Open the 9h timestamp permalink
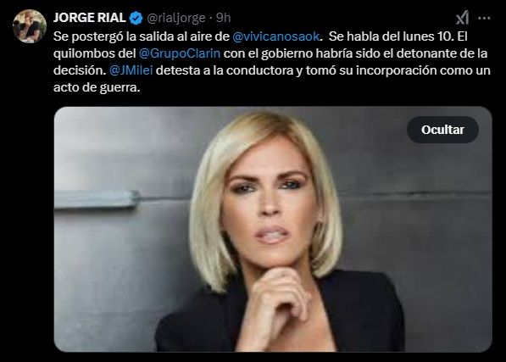The image size is (506, 362). click(x=224, y=18)
